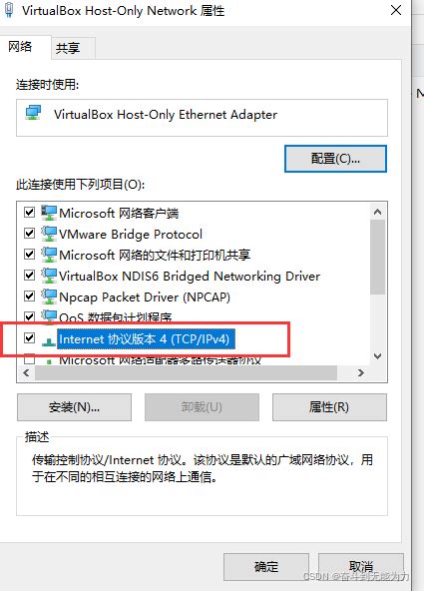424x591 pixels.
Task: Click the VMware Bridge Protocol item icon
Action: point(49,234)
